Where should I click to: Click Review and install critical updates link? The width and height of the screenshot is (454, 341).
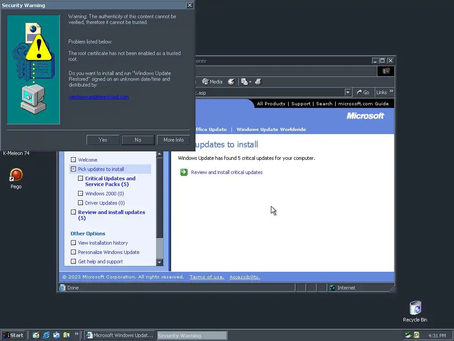(227, 172)
